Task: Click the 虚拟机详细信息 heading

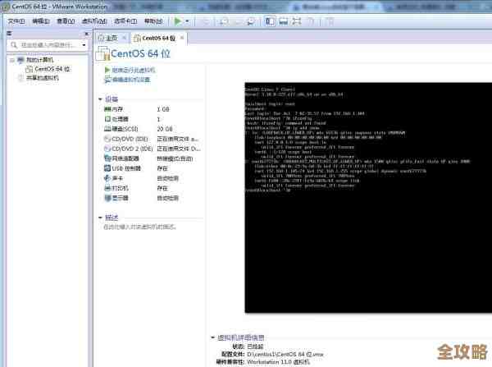Action: 241,337
